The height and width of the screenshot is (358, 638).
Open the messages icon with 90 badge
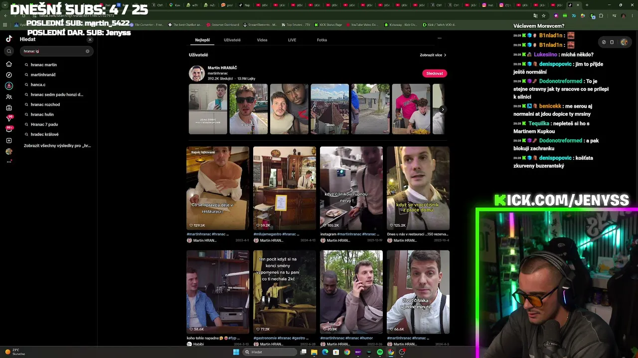[x=9, y=118]
